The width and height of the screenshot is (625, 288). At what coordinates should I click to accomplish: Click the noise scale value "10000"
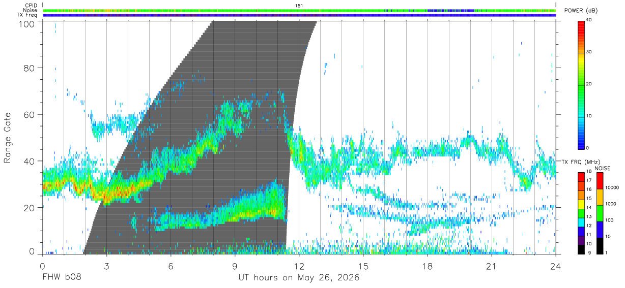612,187
